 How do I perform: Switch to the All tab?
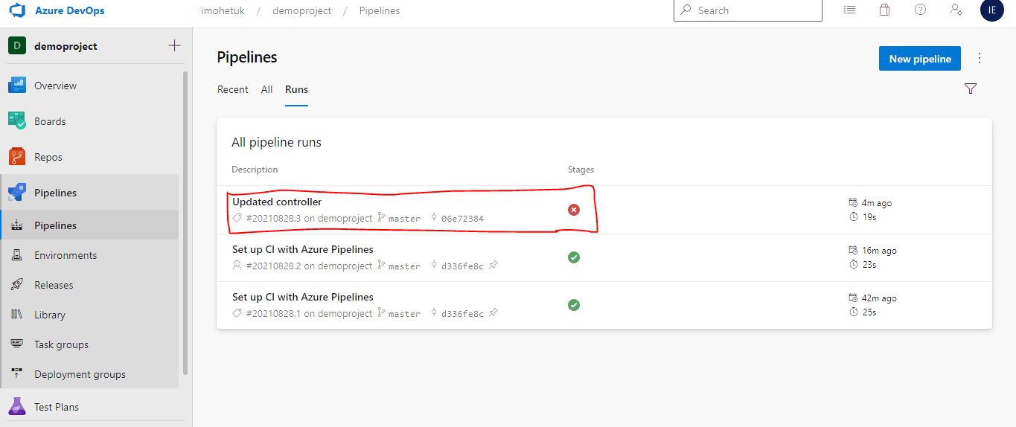266,89
